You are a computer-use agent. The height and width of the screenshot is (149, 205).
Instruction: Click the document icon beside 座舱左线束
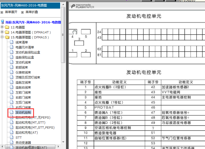pyautogui.click(x=12, y=82)
